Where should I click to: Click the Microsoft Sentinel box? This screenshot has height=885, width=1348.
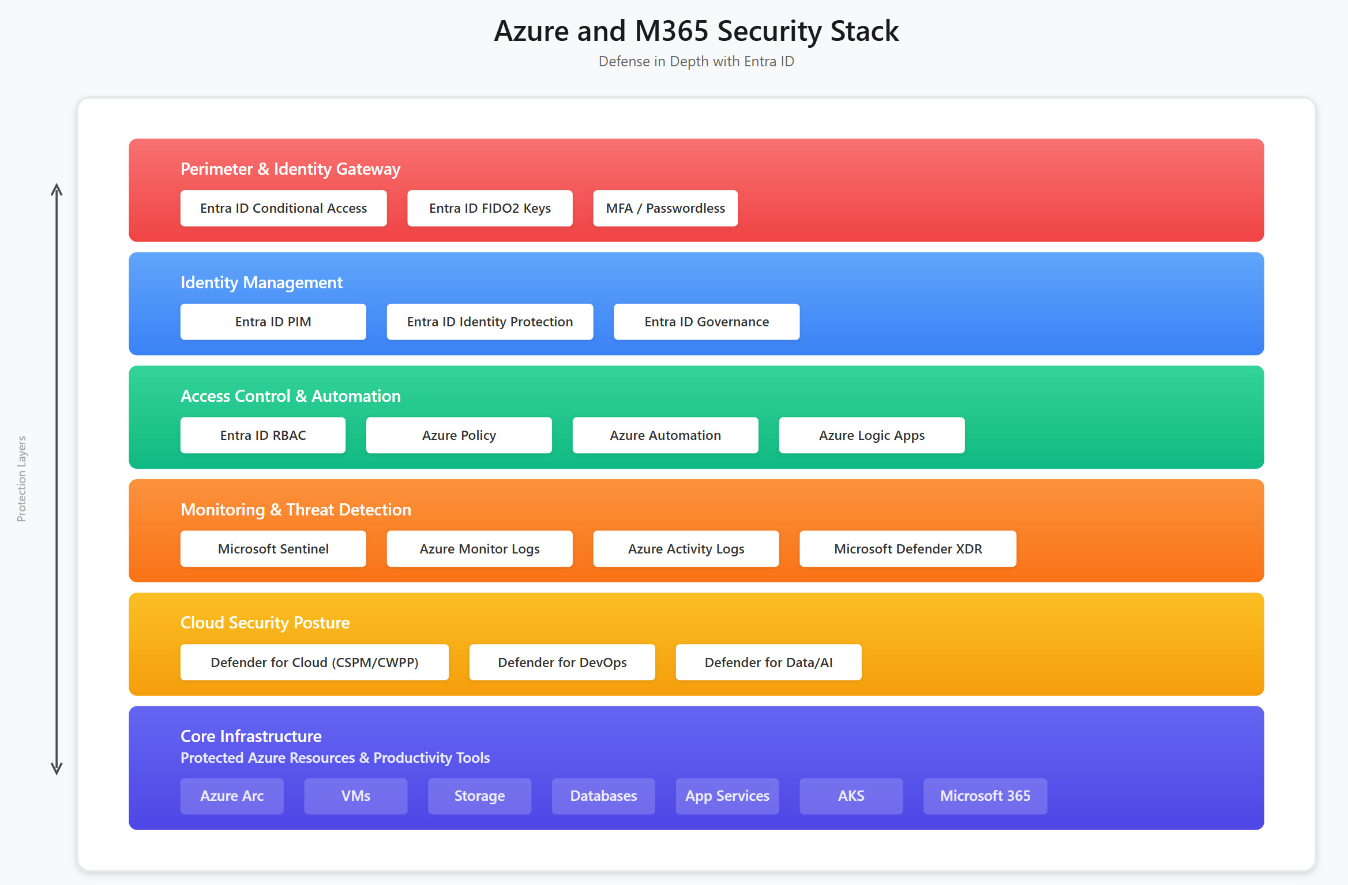point(273,549)
